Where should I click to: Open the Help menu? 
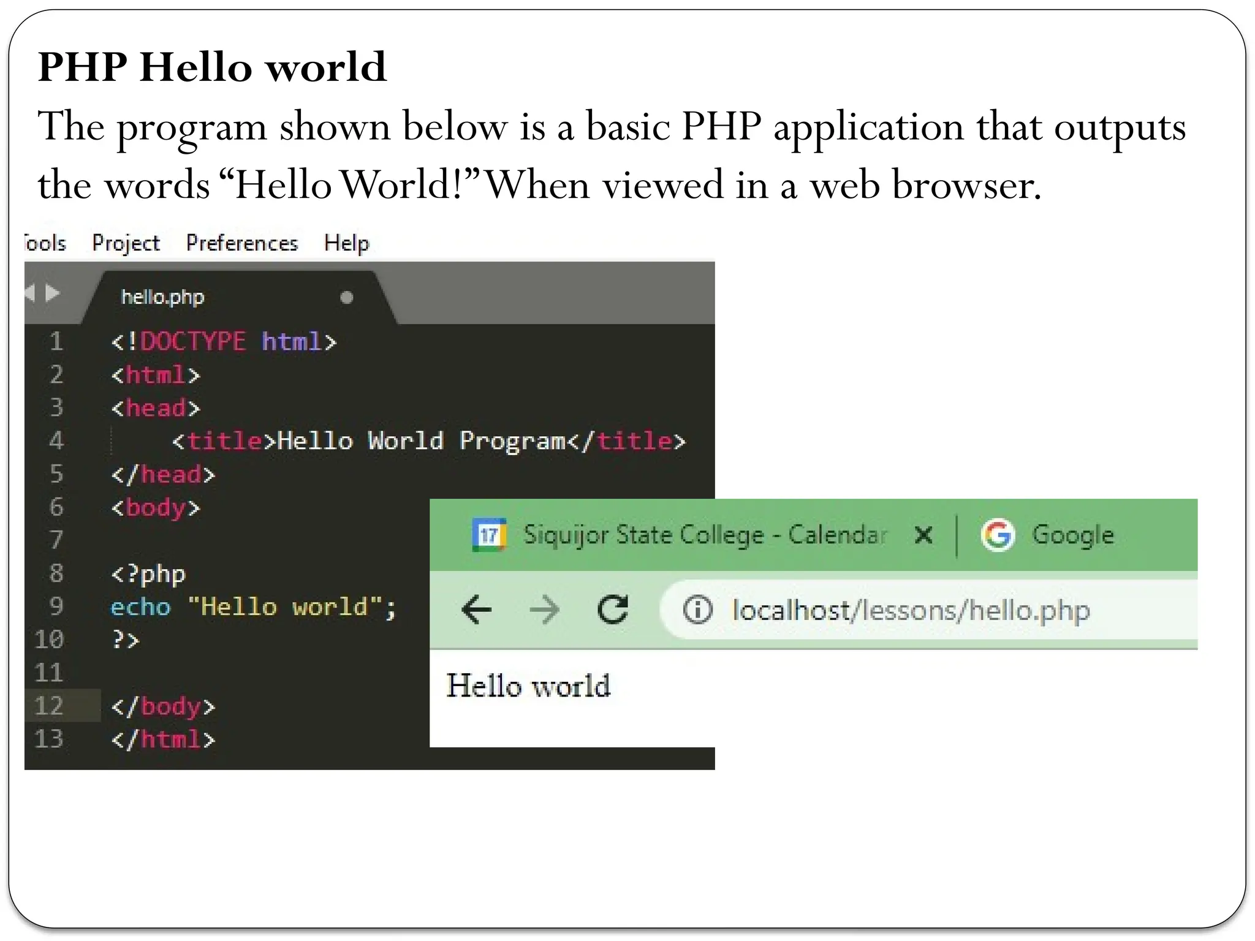[x=347, y=243]
